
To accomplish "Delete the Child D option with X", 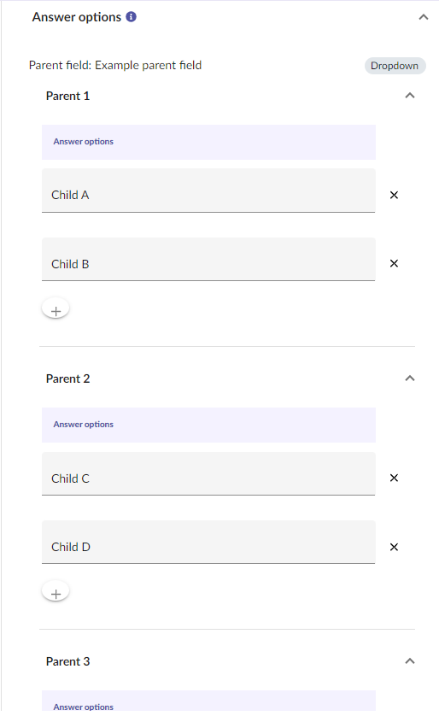I will coord(394,547).
